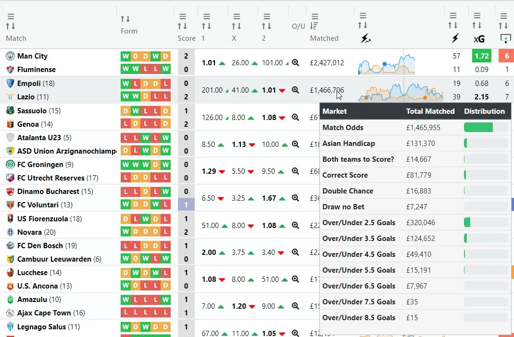Sort descending by Matched column
This screenshot has height=337, width=514.
314,26
